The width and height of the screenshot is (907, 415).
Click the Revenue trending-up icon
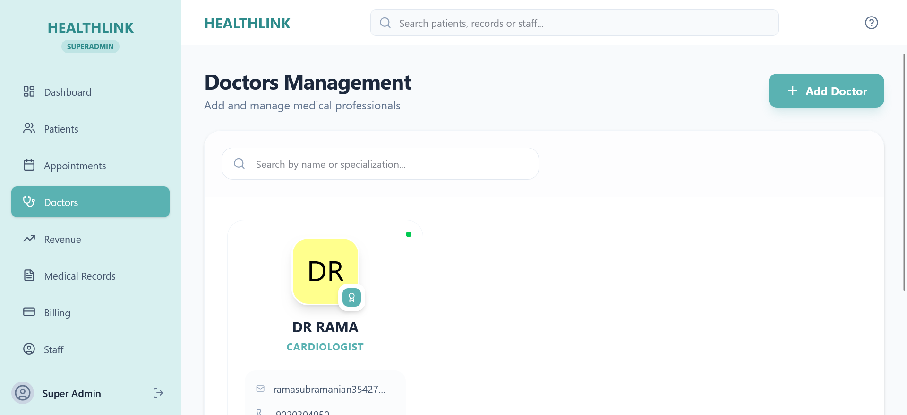[29, 239]
